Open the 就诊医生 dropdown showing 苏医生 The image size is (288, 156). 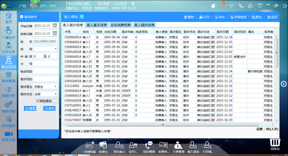(x=46, y=87)
